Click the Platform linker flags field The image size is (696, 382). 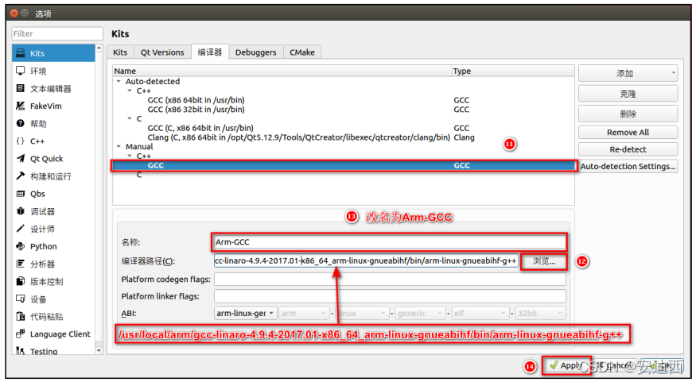coord(390,296)
